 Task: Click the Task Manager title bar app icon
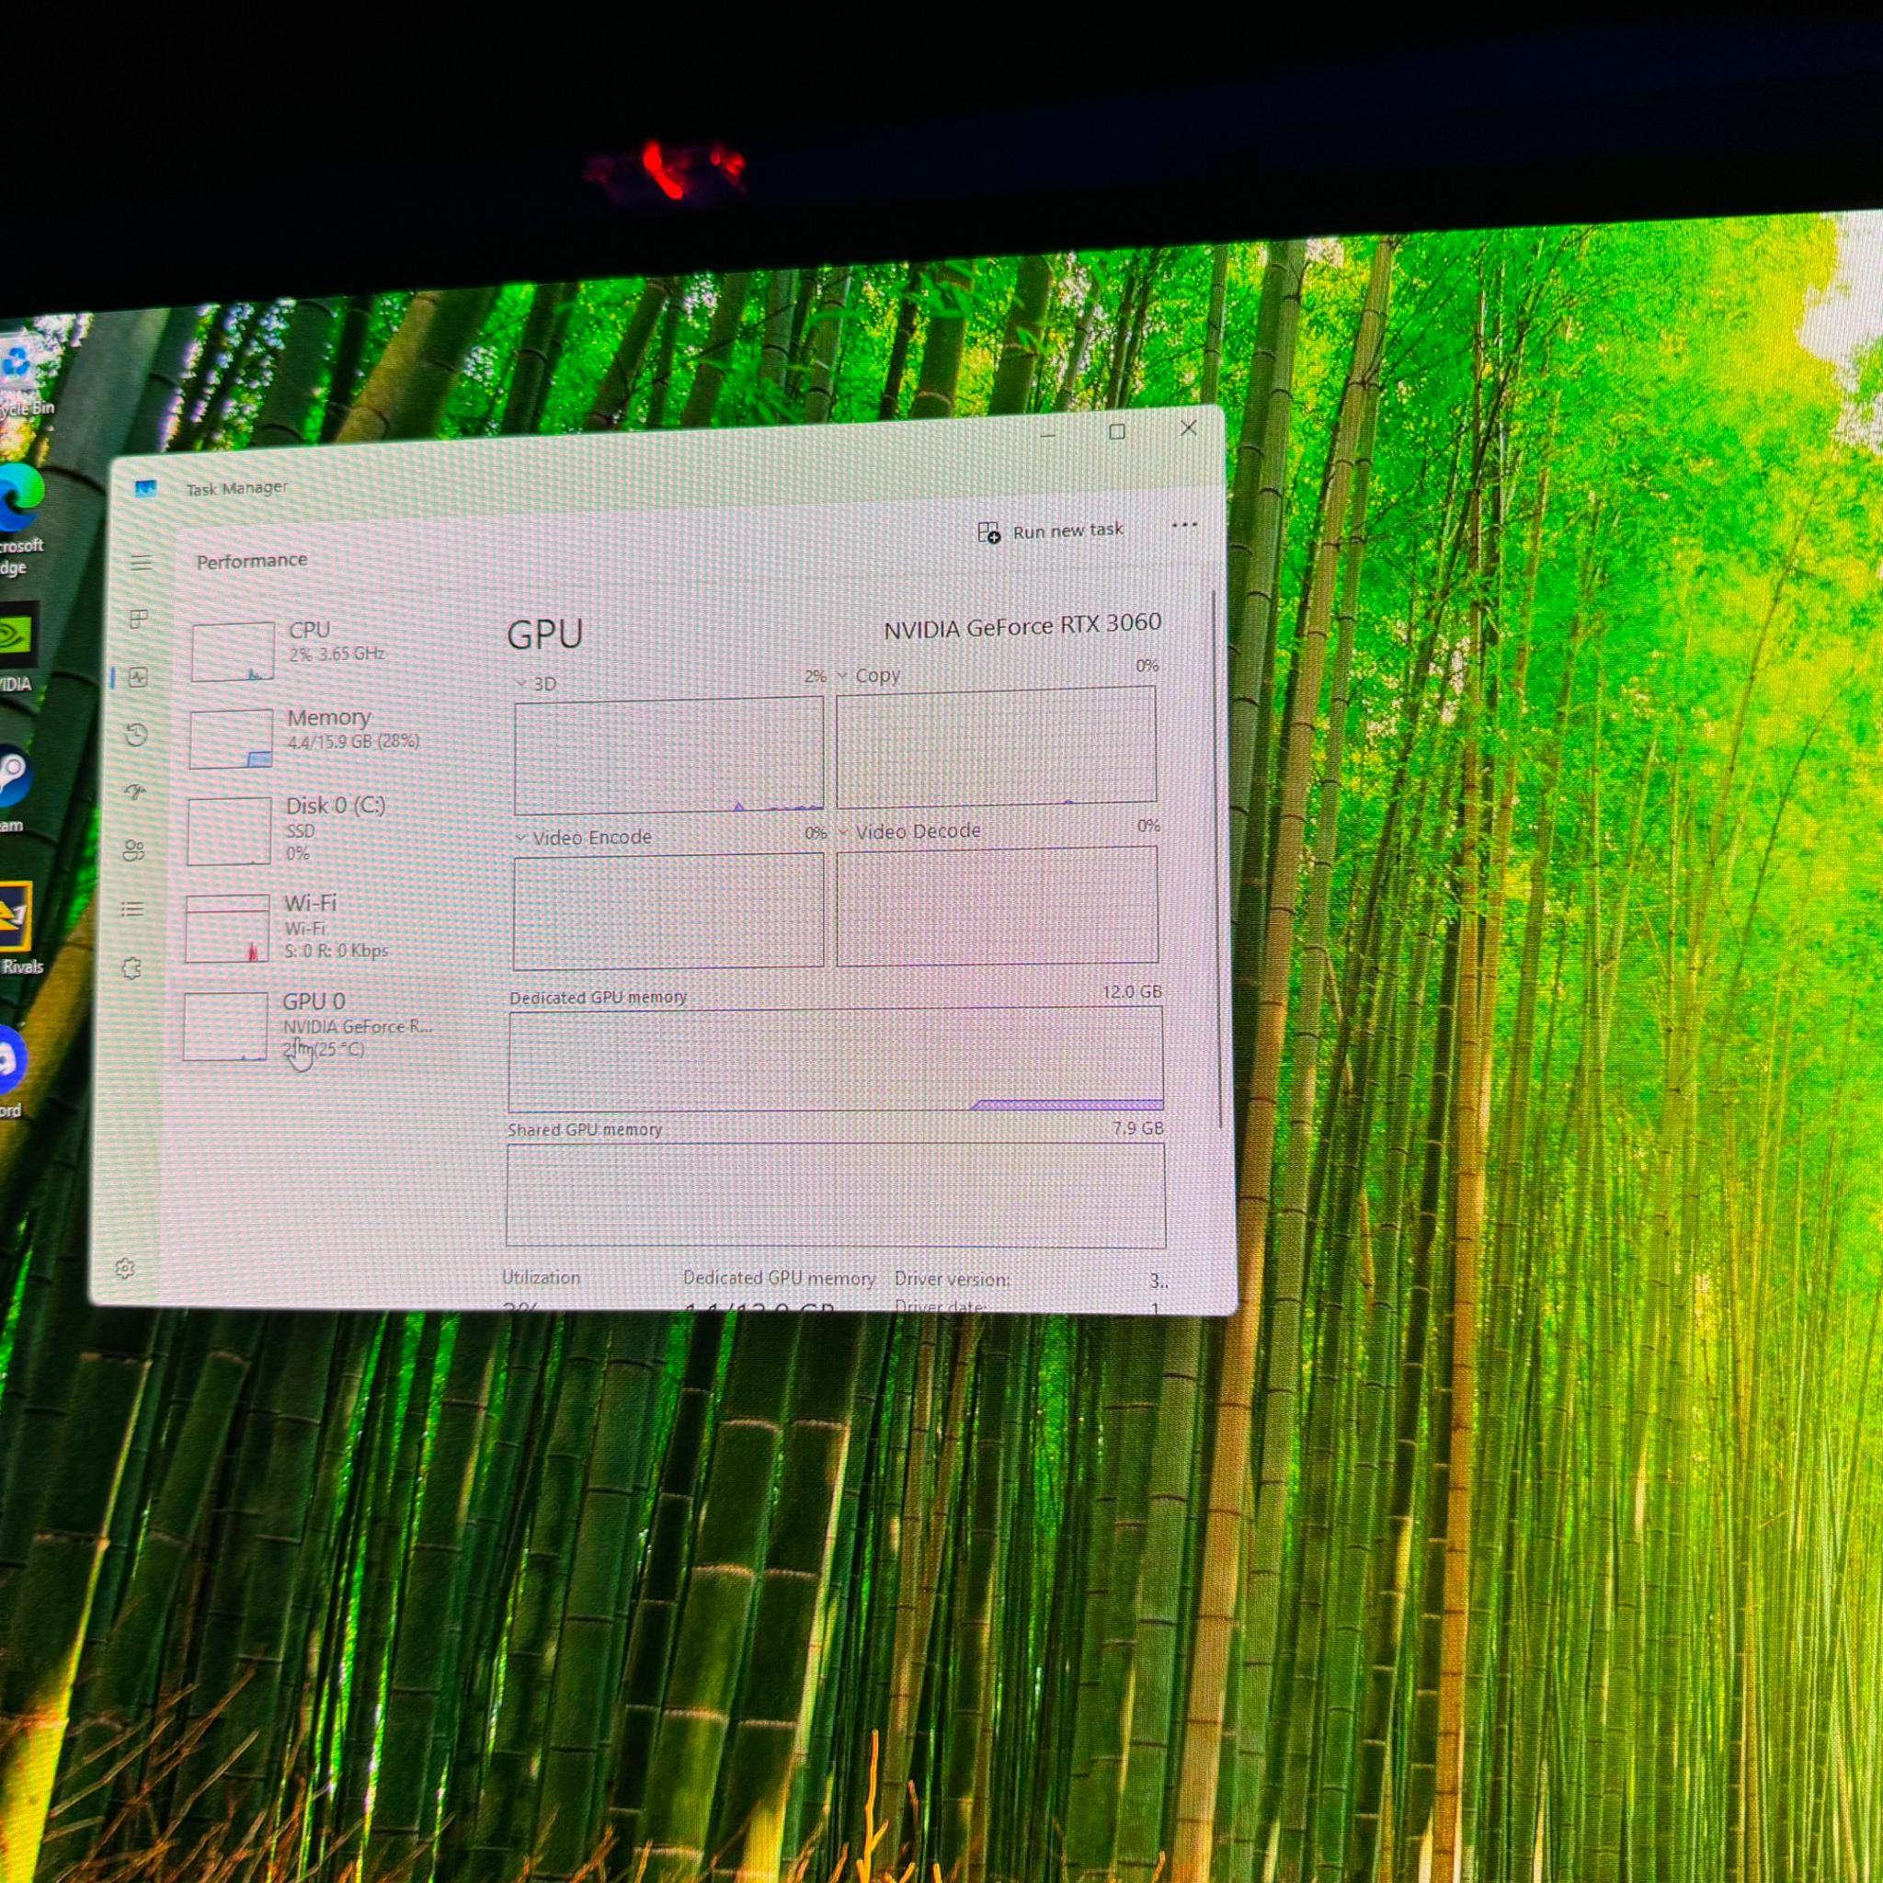click(146, 488)
